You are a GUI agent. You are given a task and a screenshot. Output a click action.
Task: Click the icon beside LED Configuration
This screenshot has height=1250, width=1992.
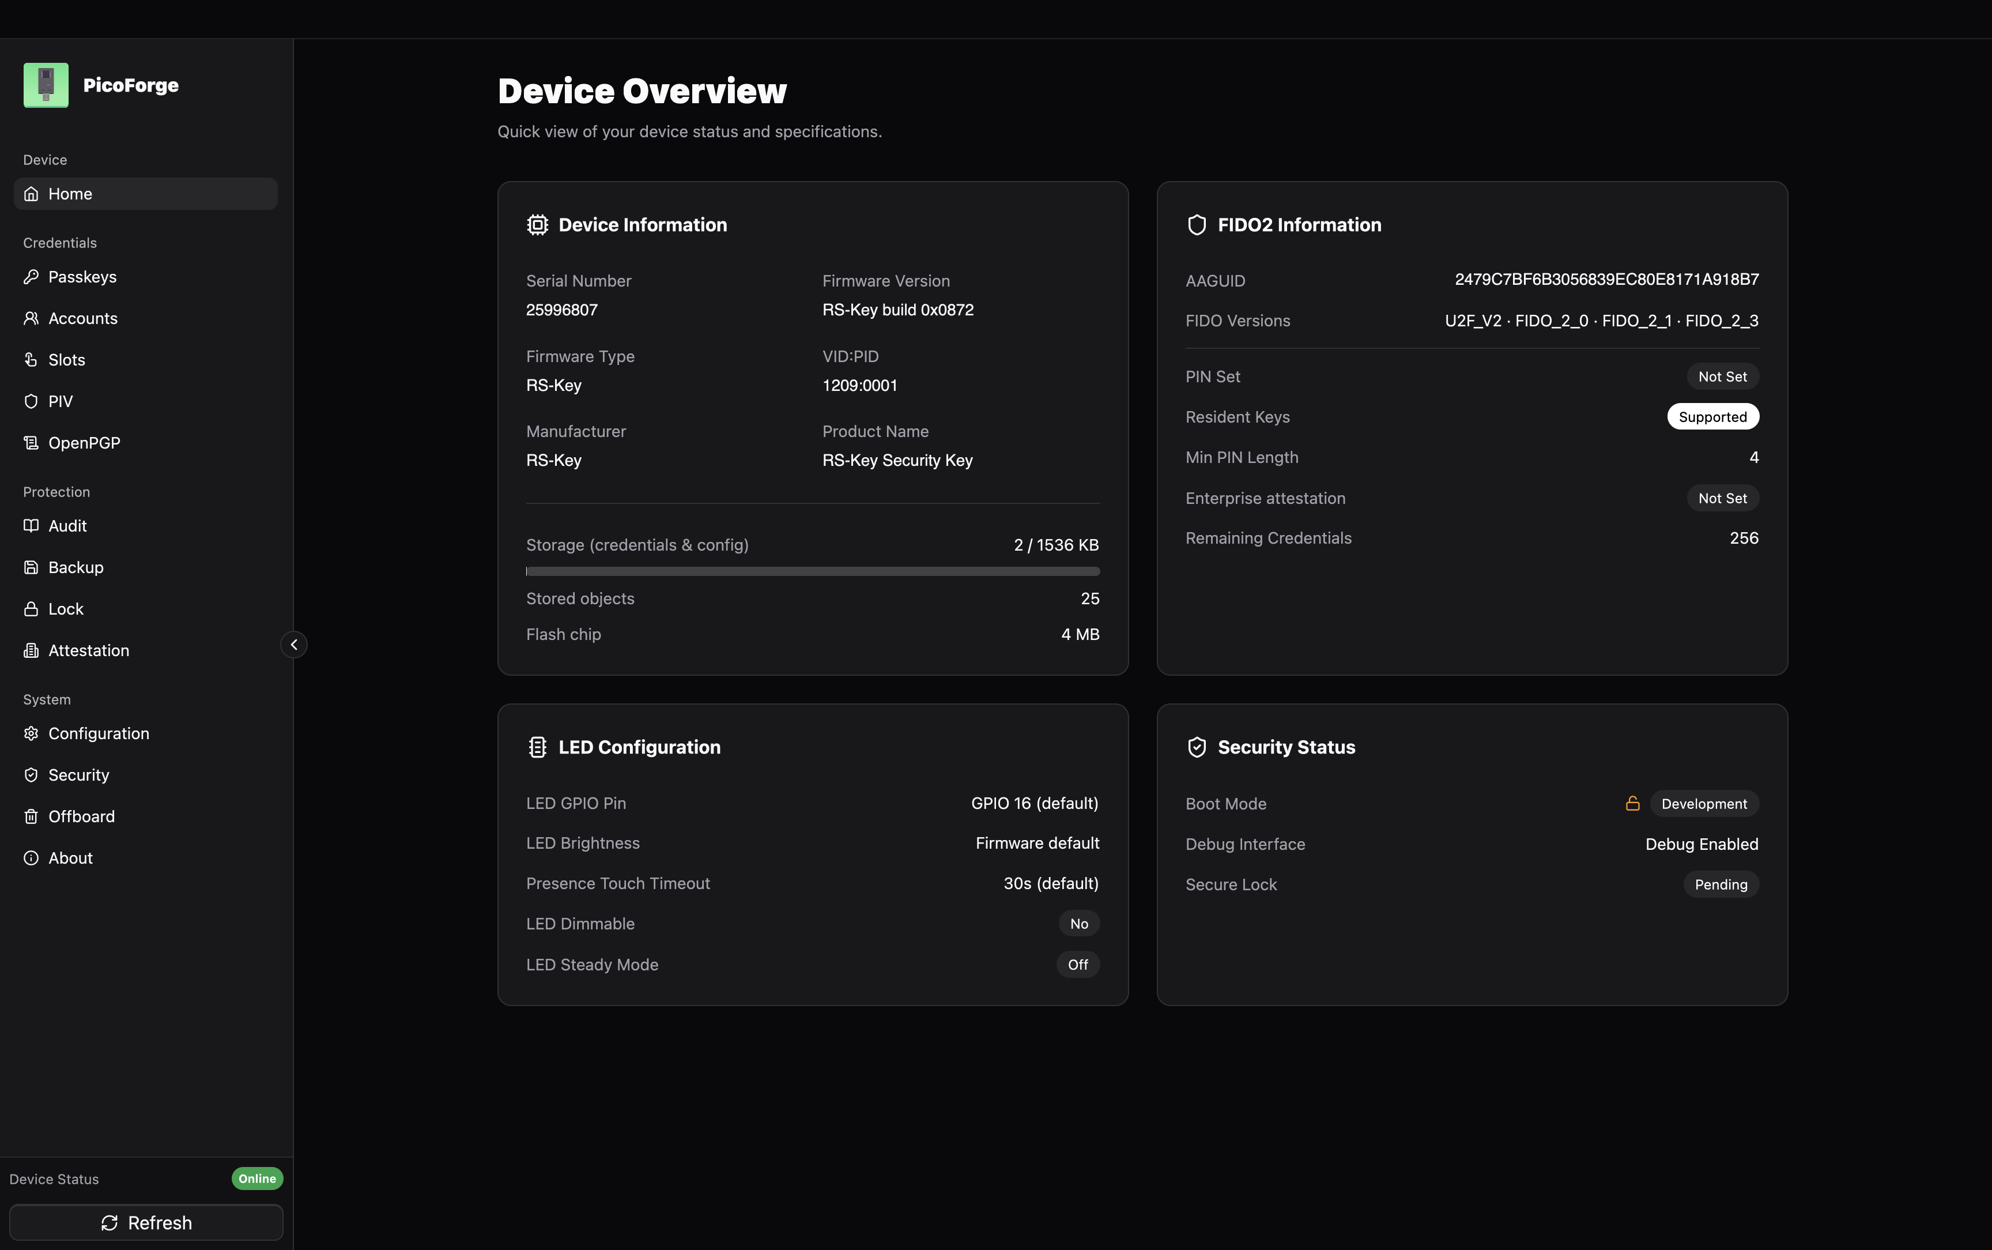pos(537,747)
